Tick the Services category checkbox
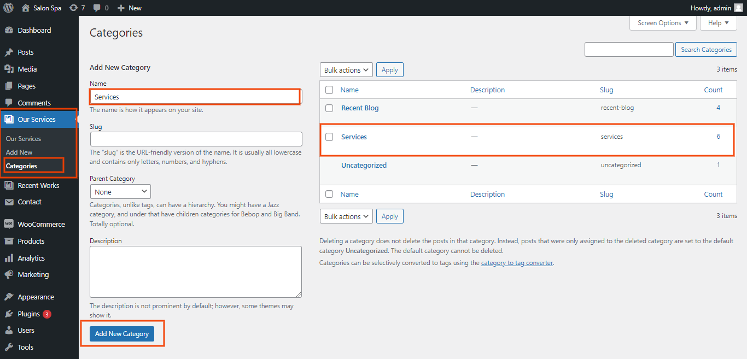 coord(329,137)
